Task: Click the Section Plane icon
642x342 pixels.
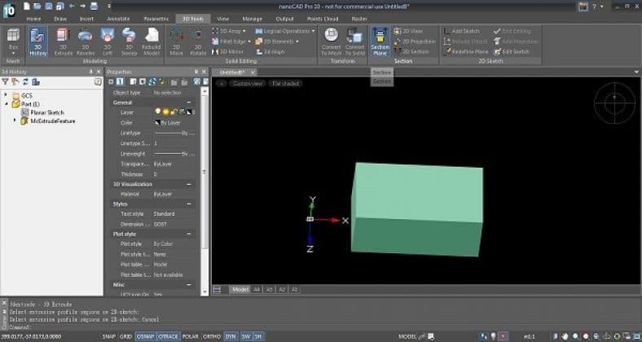Action: click(380, 39)
